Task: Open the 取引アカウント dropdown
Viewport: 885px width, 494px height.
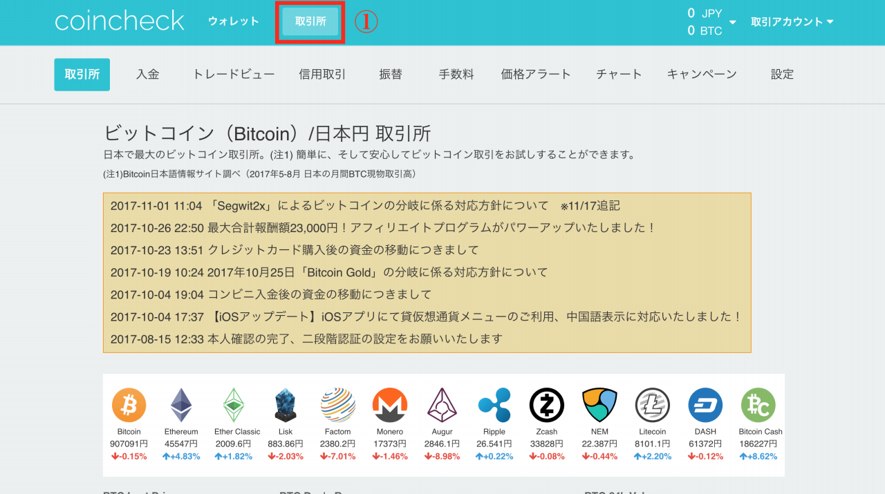Action: (792, 22)
